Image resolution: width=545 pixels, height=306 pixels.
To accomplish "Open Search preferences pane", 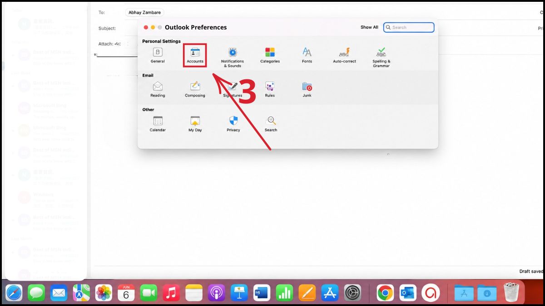I will pos(271,124).
